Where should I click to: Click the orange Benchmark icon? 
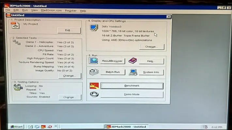[x=94, y=86]
